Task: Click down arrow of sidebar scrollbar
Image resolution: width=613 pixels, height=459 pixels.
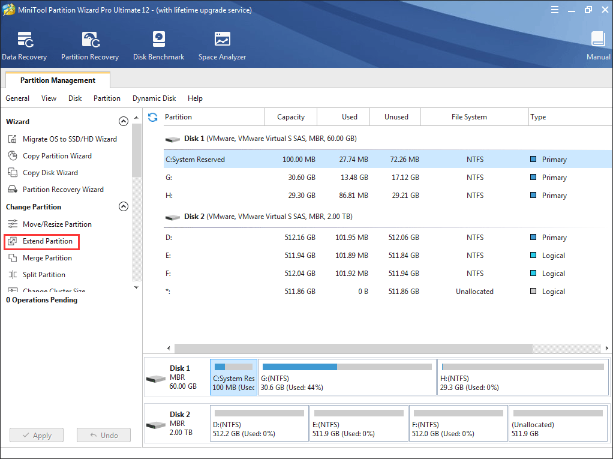Action: [136, 287]
